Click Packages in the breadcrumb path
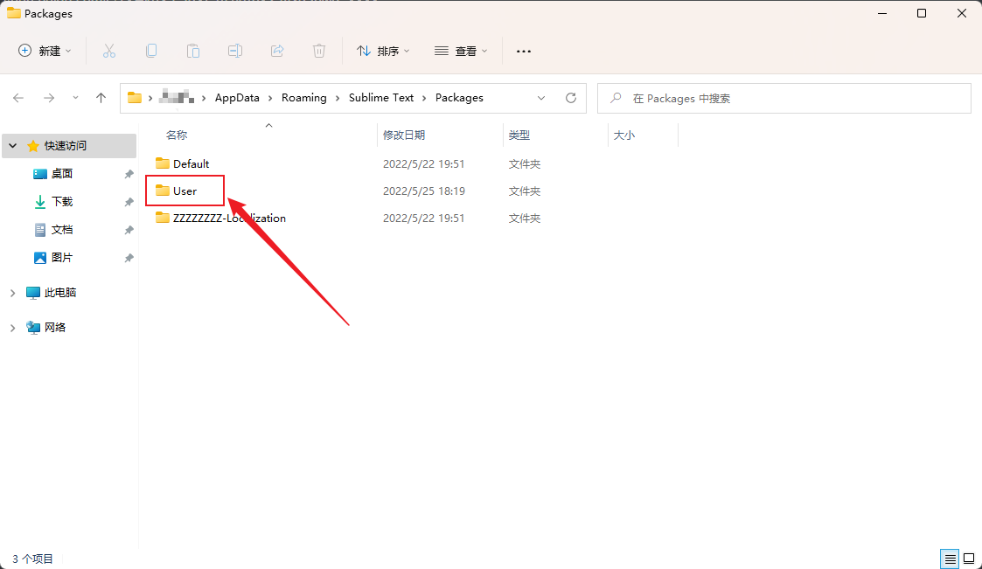Viewport: 982px width, 569px height. coord(459,98)
